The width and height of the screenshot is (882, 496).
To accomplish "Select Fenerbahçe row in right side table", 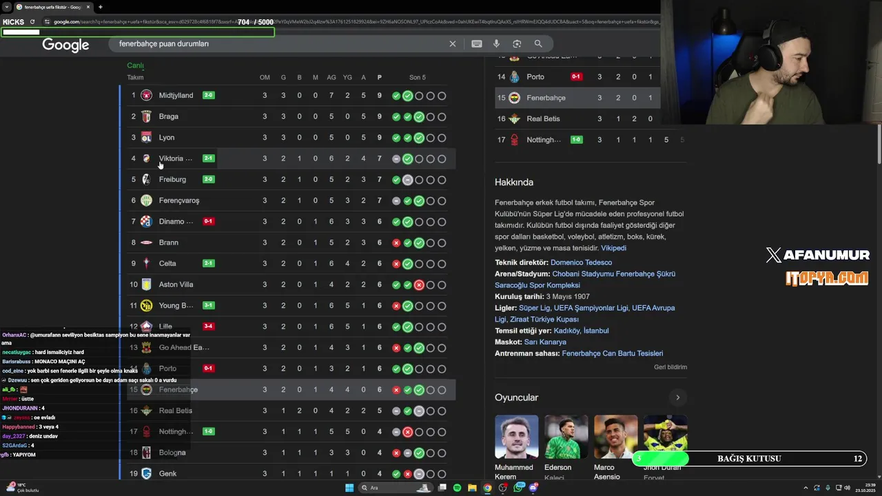I will [x=577, y=98].
